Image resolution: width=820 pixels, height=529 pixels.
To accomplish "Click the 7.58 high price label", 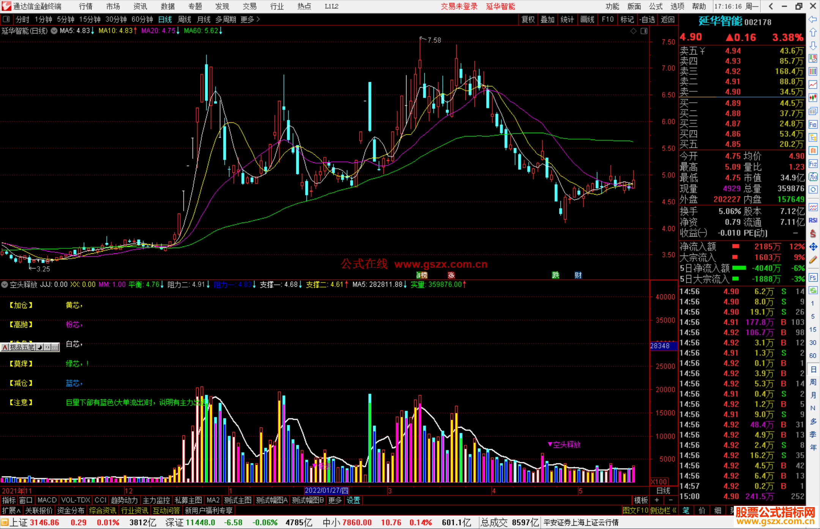I will 434,40.
